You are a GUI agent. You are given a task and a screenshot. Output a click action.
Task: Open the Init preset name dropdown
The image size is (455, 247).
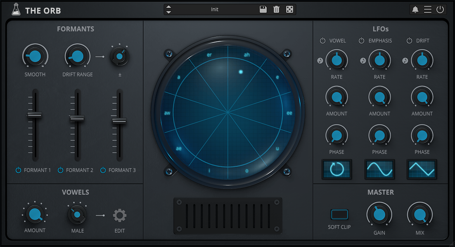(x=215, y=9)
